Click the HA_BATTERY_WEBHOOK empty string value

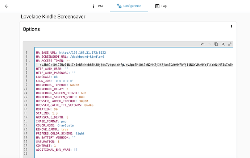click(x=74, y=137)
